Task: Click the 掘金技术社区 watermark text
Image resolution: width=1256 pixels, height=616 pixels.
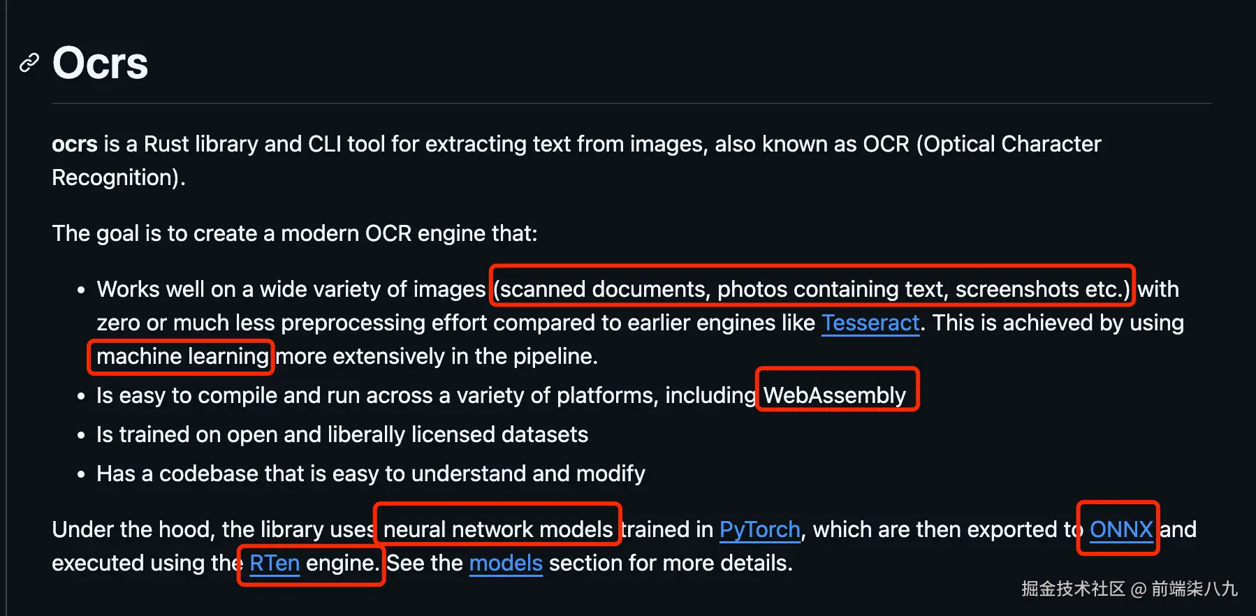Action: 1073,589
